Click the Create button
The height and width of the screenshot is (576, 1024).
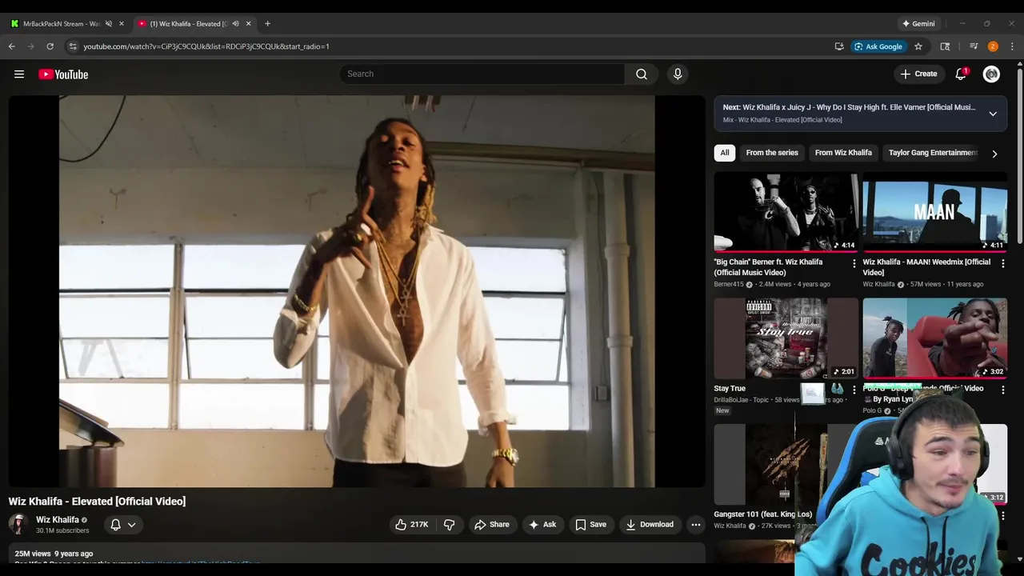tap(918, 74)
